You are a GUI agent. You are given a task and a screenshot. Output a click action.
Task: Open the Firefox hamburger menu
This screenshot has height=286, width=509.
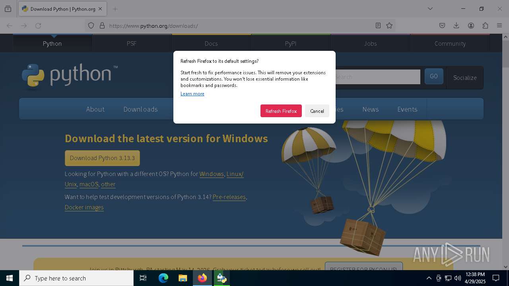tap(499, 25)
